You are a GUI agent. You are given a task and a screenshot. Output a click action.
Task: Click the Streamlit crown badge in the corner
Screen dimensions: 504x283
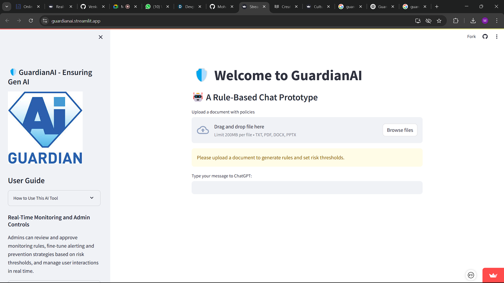click(x=493, y=275)
